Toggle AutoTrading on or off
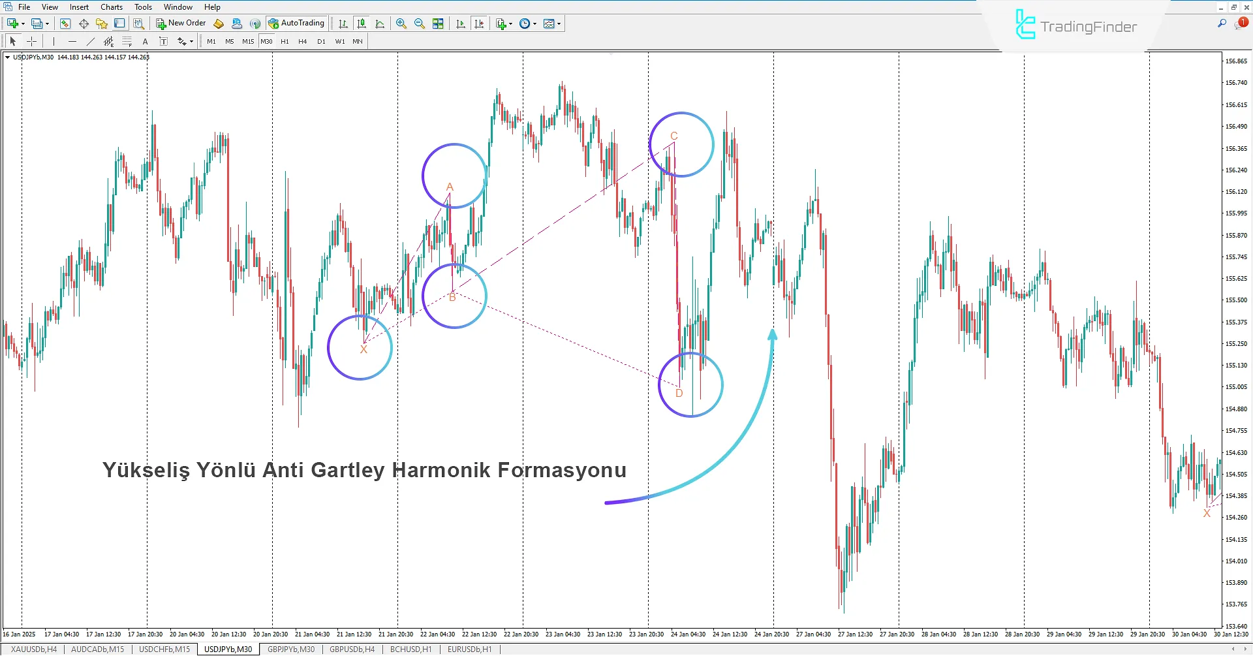This screenshot has height=656, width=1253. coord(297,23)
